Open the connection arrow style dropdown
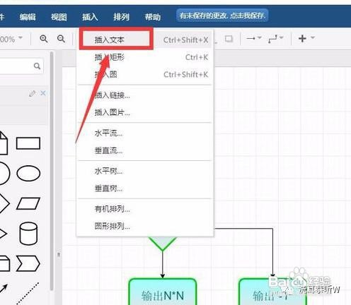Image resolution: width=351 pixels, height=305 pixels. point(254,38)
